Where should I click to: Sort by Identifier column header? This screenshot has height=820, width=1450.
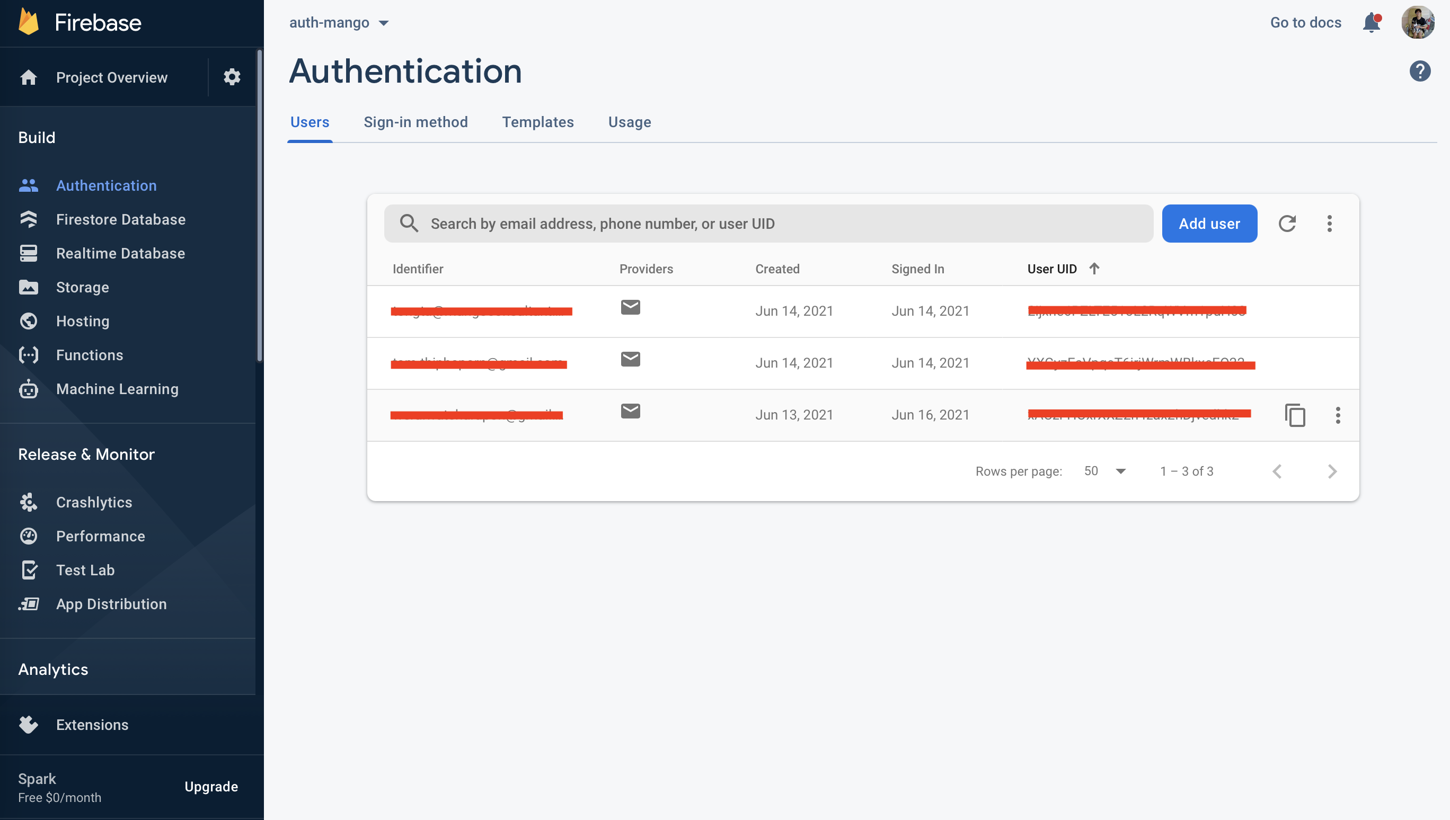[x=418, y=269]
